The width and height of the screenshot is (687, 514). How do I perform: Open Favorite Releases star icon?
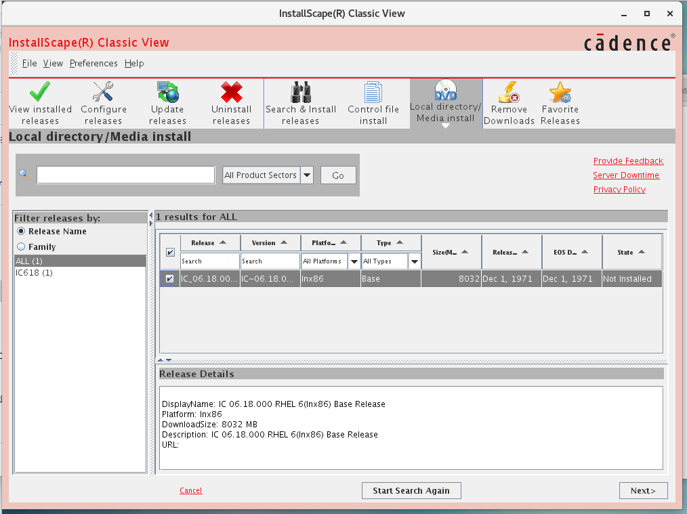(560, 92)
